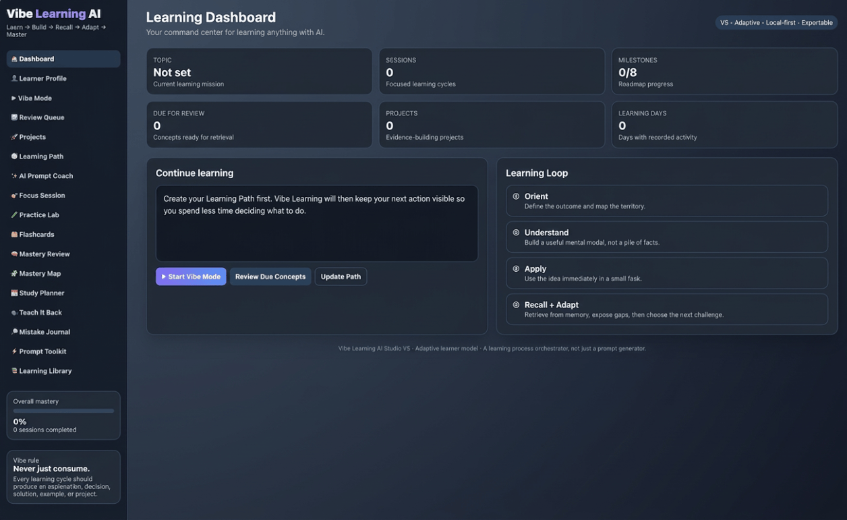Start Vibe Mode with the purple button

point(191,277)
